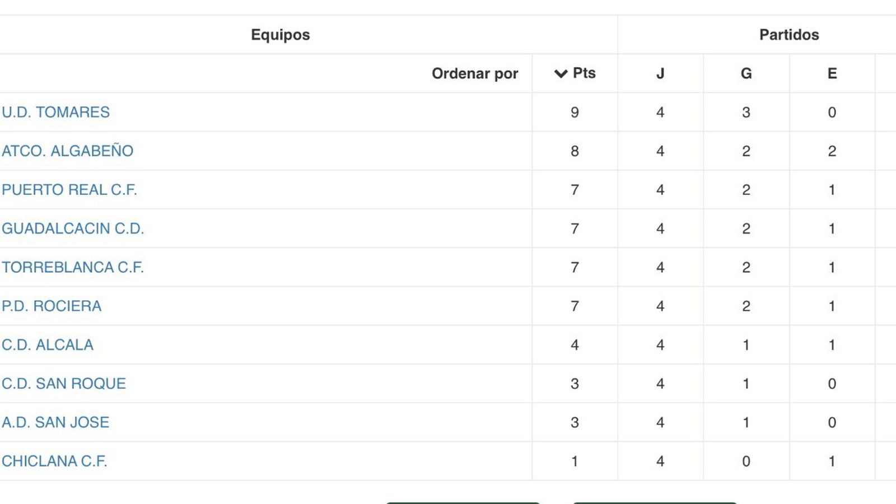Click the left green button below the table
The height and width of the screenshot is (504, 896).
point(463,502)
